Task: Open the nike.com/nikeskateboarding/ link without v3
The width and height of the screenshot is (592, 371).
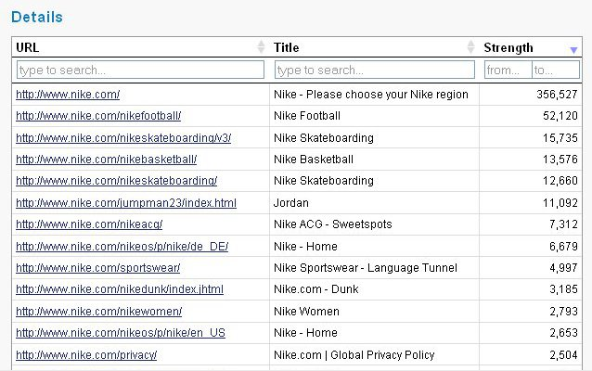Action: click(x=117, y=181)
